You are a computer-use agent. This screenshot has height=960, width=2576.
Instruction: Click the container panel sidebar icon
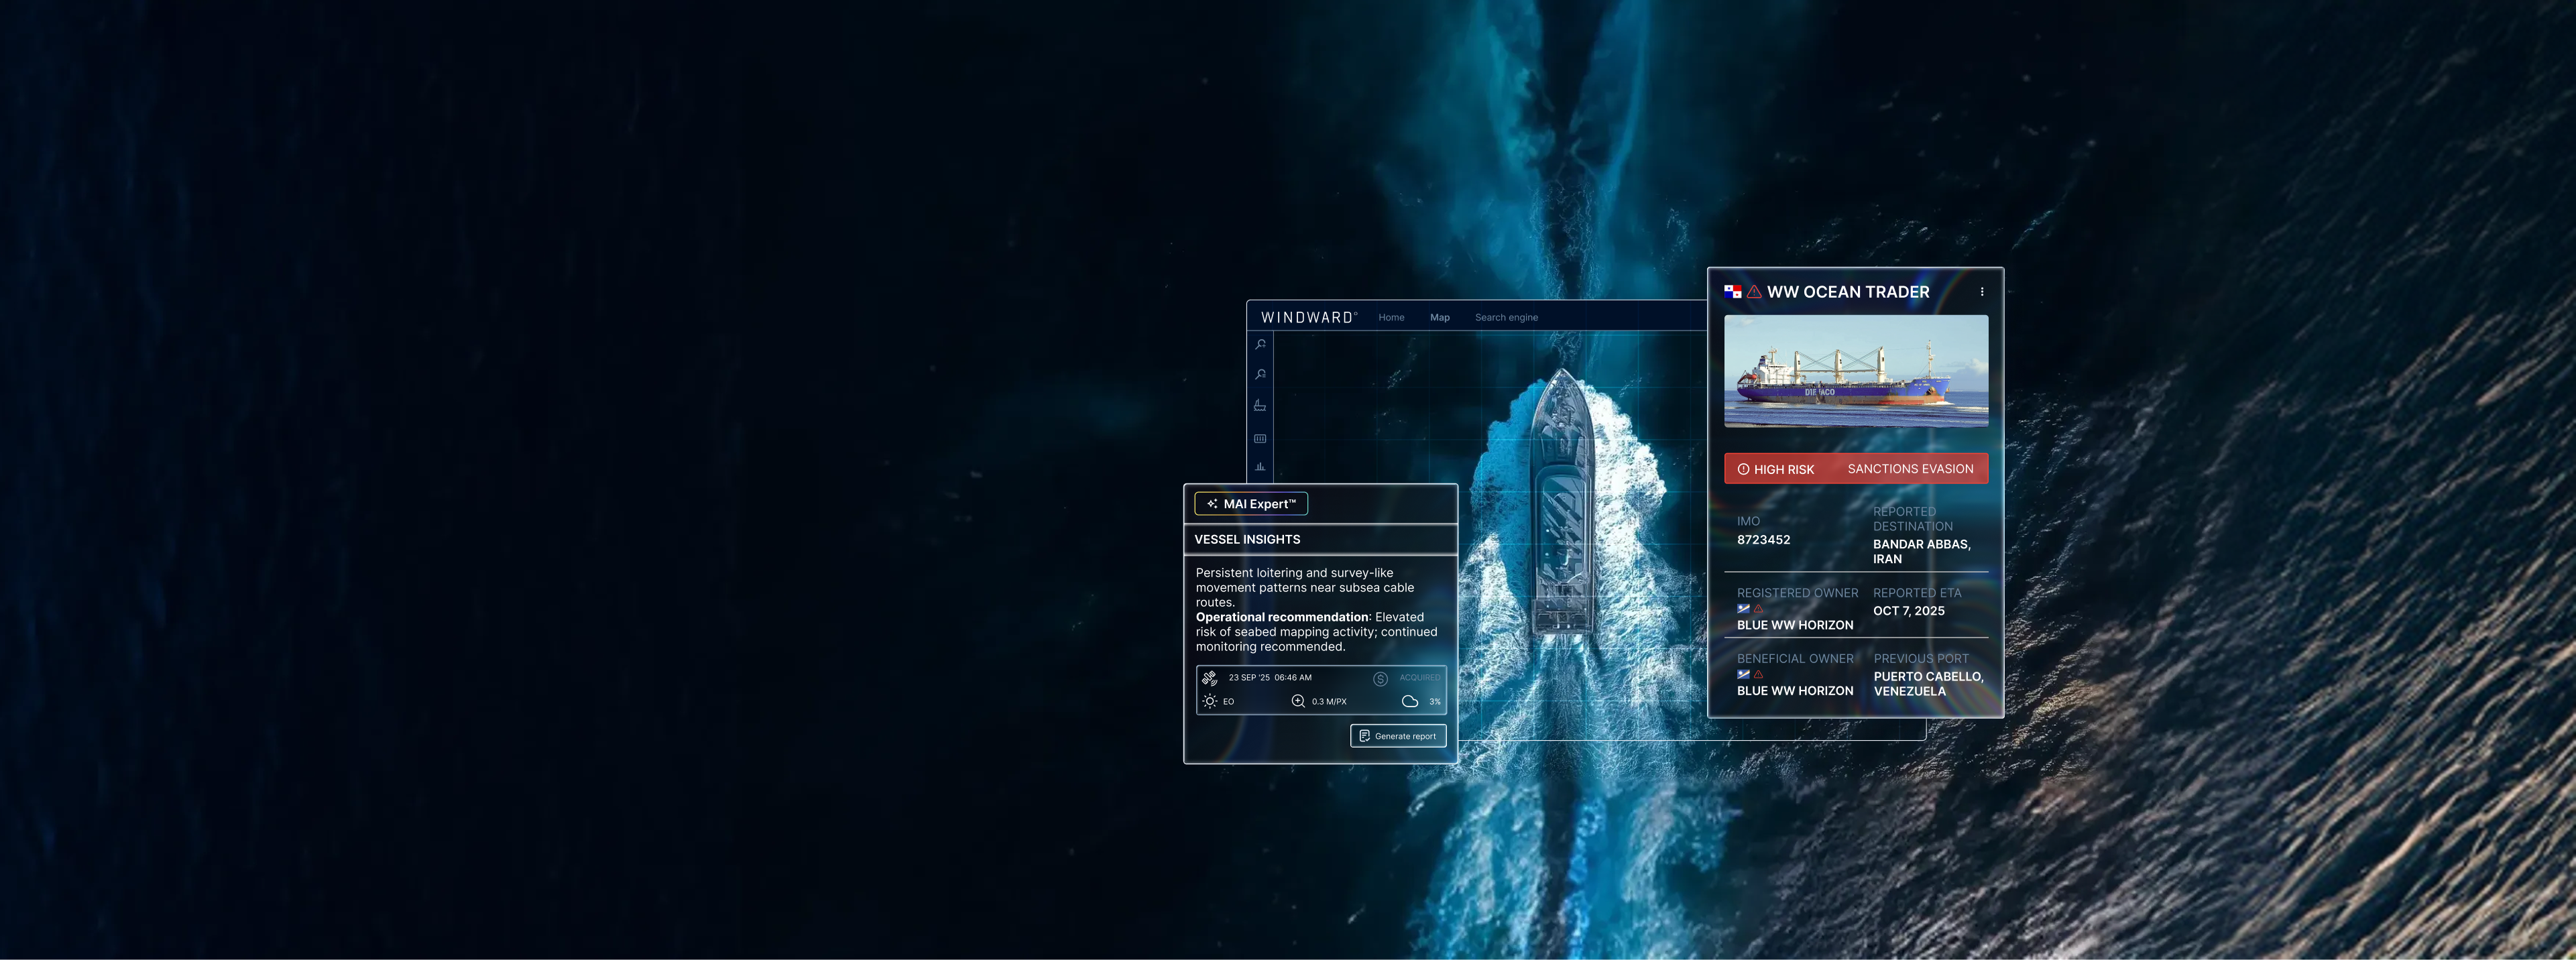[1260, 438]
